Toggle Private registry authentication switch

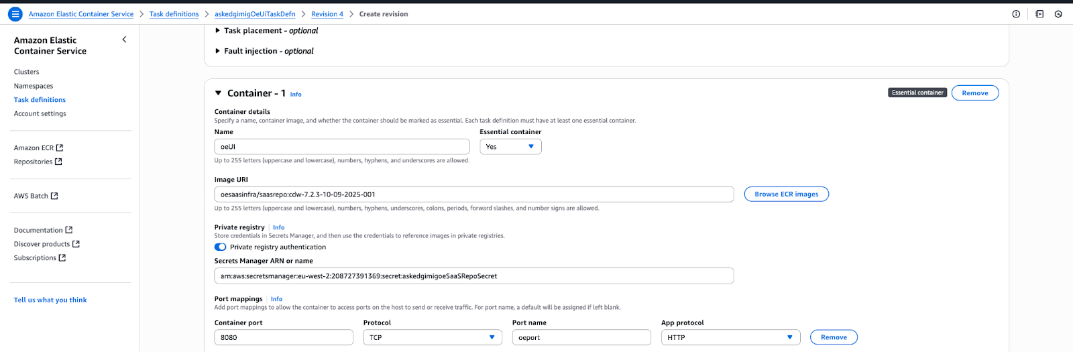(220, 247)
